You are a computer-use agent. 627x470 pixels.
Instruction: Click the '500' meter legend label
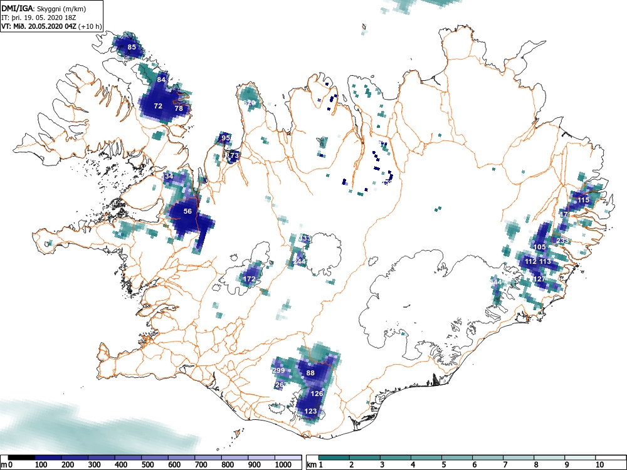pos(147,465)
